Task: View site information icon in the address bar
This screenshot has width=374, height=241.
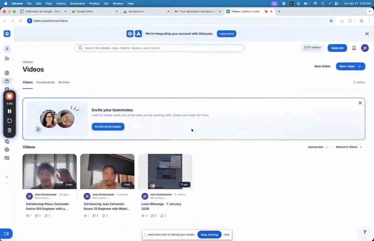Action: [x=30, y=21]
